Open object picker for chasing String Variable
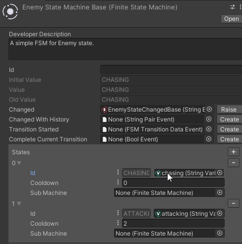This screenshot has width=242, height=244. pos(220,173)
